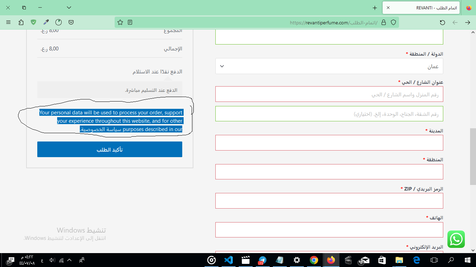Click the page vertical scrollbar thumb
The width and height of the screenshot is (476, 267).
pyautogui.click(x=473, y=156)
